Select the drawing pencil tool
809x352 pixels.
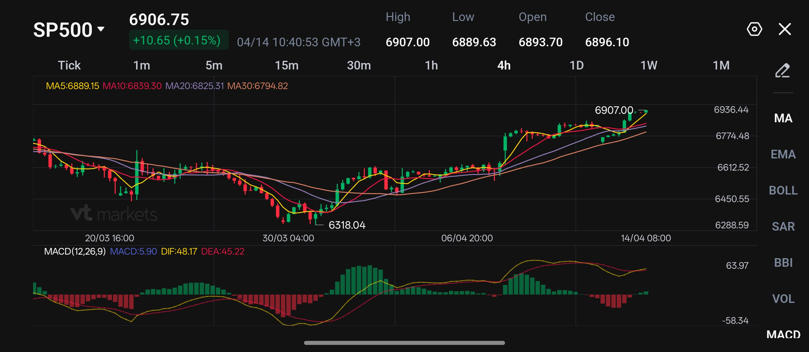(x=782, y=70)
